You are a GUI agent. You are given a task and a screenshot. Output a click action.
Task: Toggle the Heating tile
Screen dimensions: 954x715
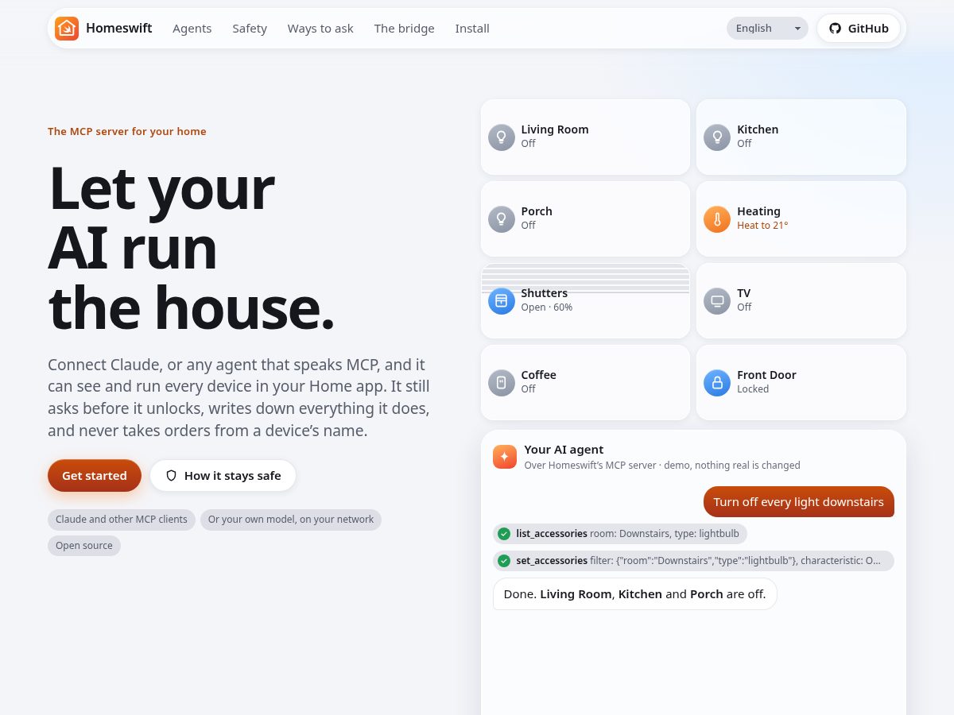pyautogui.click(x=801, y=219)
